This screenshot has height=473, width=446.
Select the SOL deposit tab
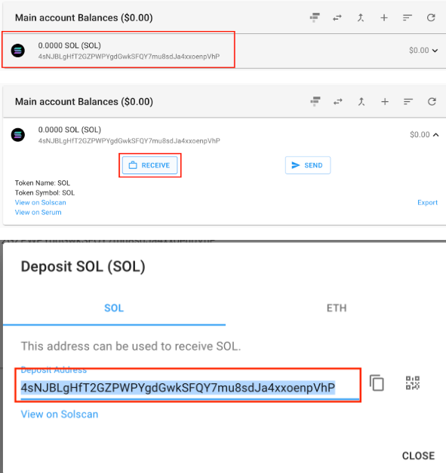114,308
